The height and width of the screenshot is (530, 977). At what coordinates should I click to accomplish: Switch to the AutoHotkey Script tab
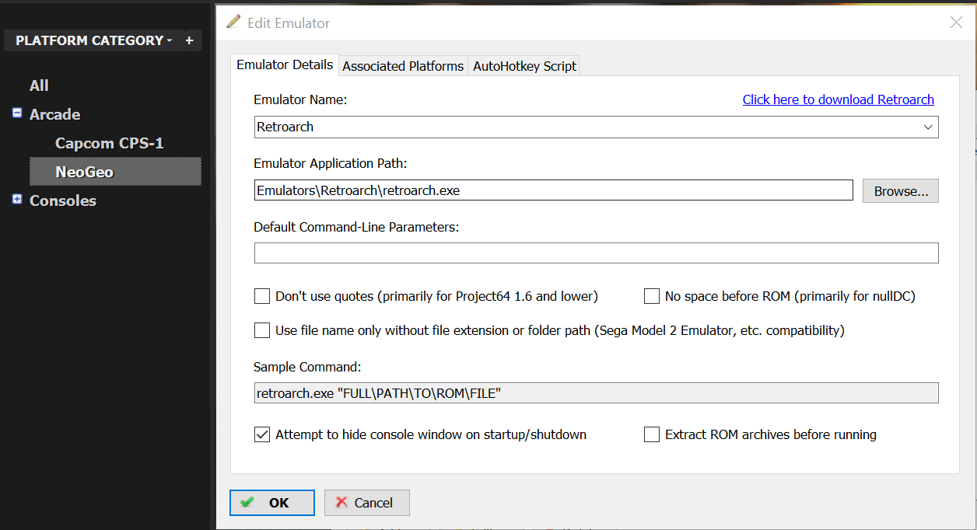pyautogui.click(x=525, y=66)
